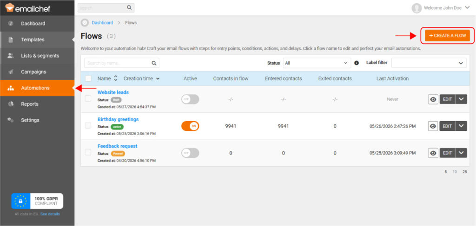The width and height of the screenshot is (476, 226).
Task: Expand Feedback request edit dropdown arrow
Action: pyautogui.click(x=461, y=153)
